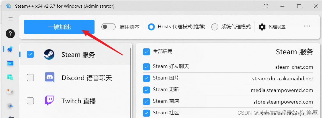Click the proxy settings gear icon
Image resolution: width=322 pixels, height=118 pixels.
262,27
